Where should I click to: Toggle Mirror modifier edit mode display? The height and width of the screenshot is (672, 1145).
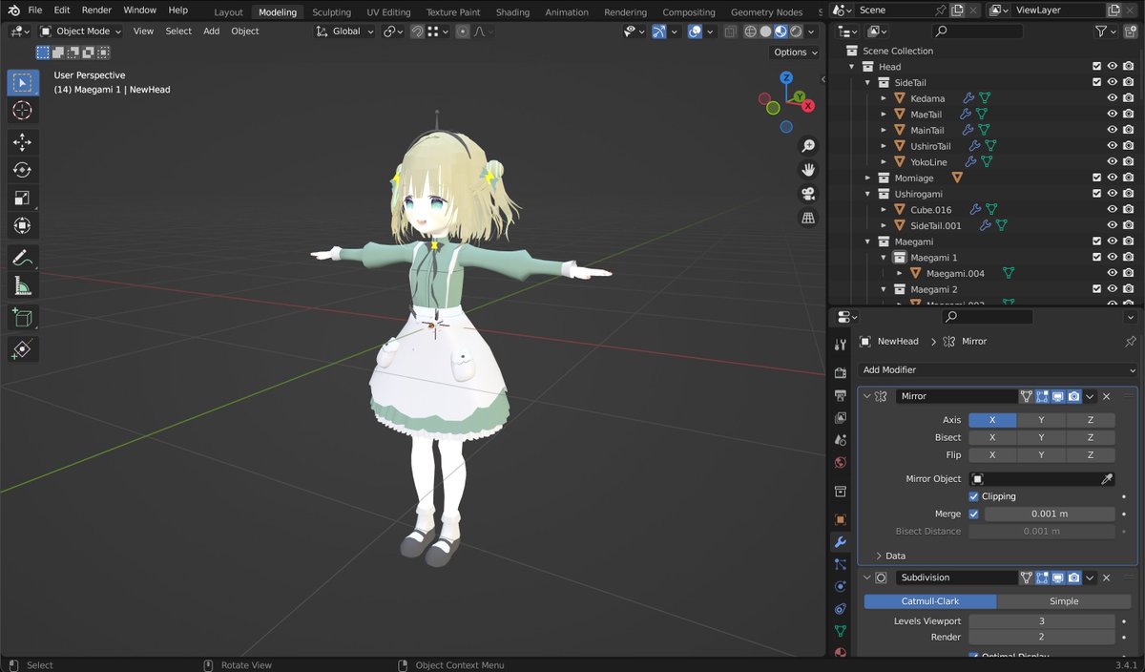(x=1042, y=396)
